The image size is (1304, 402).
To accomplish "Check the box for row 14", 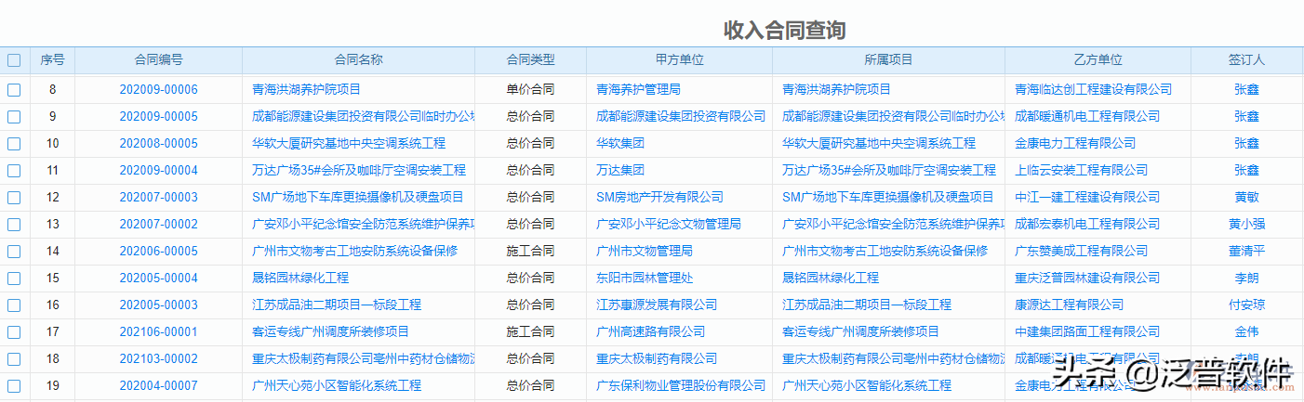I will (x=14, y=252).
